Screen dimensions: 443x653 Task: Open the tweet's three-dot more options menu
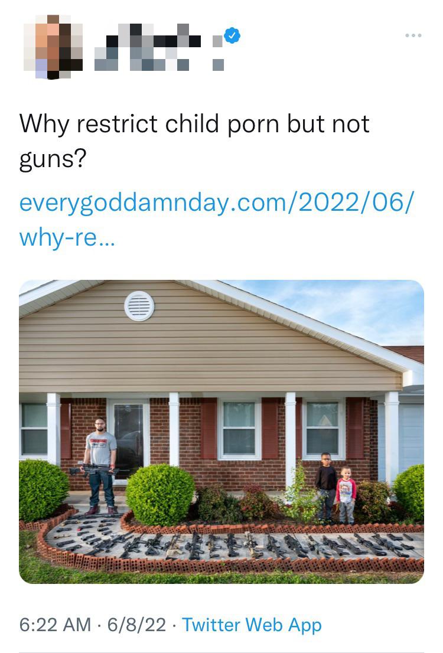(413, 35)
